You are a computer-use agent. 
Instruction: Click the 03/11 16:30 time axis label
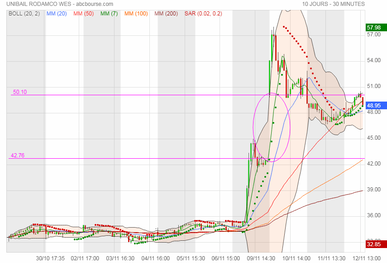(x=120, y=258)
